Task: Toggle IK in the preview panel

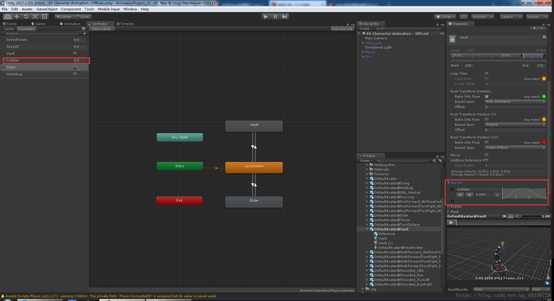Action: (504, 216)
